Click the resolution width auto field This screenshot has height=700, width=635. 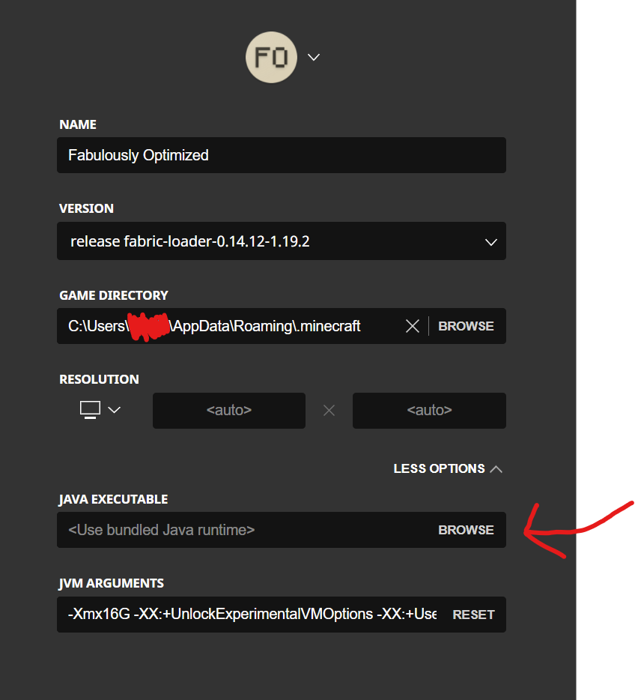(x=229, y=410)
